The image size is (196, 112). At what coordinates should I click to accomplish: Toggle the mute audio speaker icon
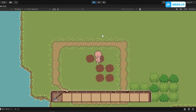[x=177, y=9]
